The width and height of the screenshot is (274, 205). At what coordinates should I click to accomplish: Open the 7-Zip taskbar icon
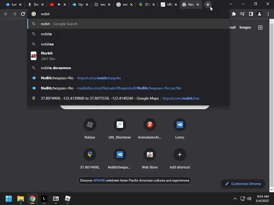[x=56, y=199]
